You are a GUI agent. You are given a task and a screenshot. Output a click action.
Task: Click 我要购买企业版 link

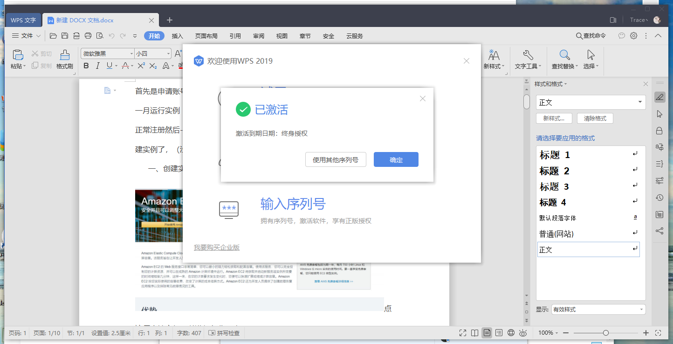[217, 247]
